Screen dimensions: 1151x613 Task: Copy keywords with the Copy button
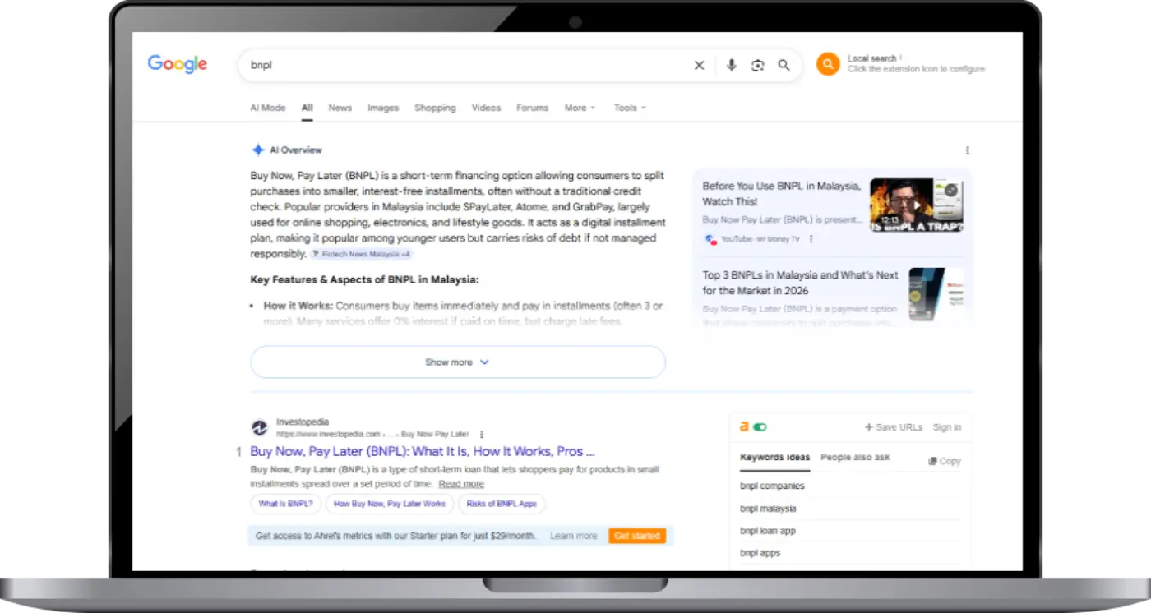(945, 461)
